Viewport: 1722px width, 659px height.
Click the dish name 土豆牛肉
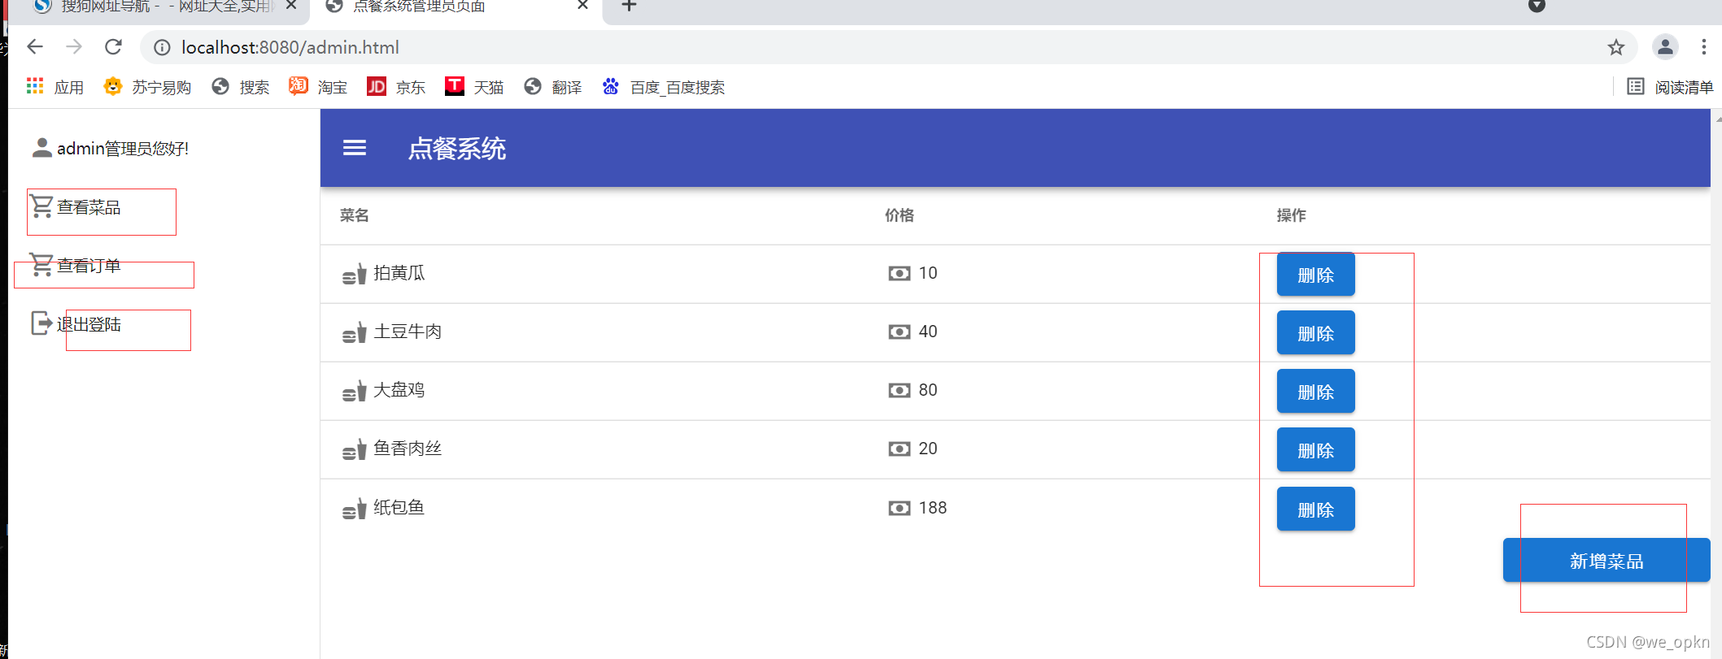click(x=408, y=332)
